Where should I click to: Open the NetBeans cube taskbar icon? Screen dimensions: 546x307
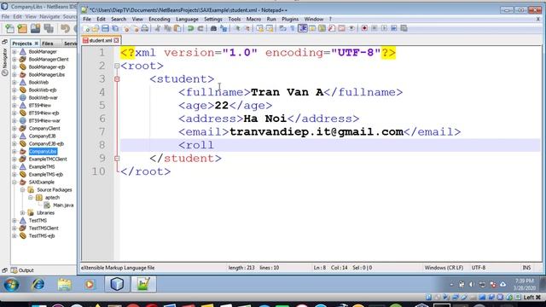[117, 284]
